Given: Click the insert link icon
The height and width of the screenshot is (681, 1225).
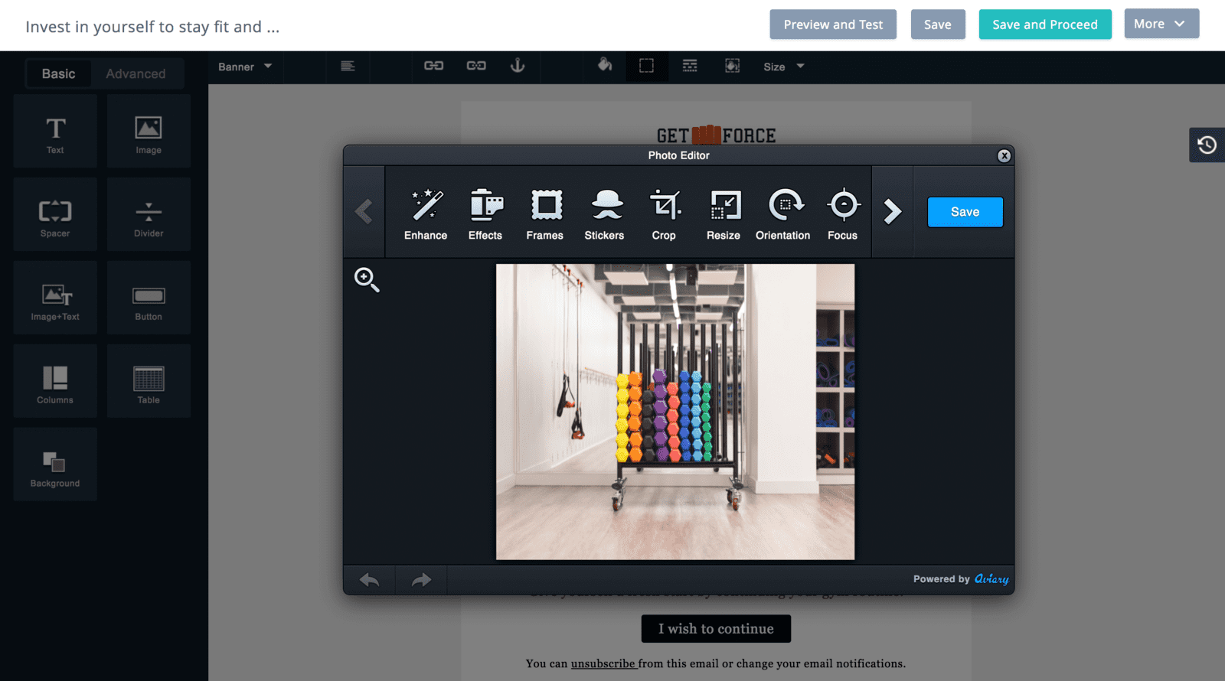Looking at the screenshot, I should pyautogui.click(x=434, y=66).
